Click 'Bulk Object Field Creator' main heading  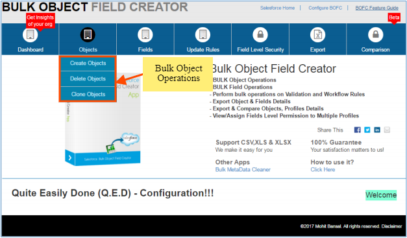pyautogui.click(x=274, y=69)
